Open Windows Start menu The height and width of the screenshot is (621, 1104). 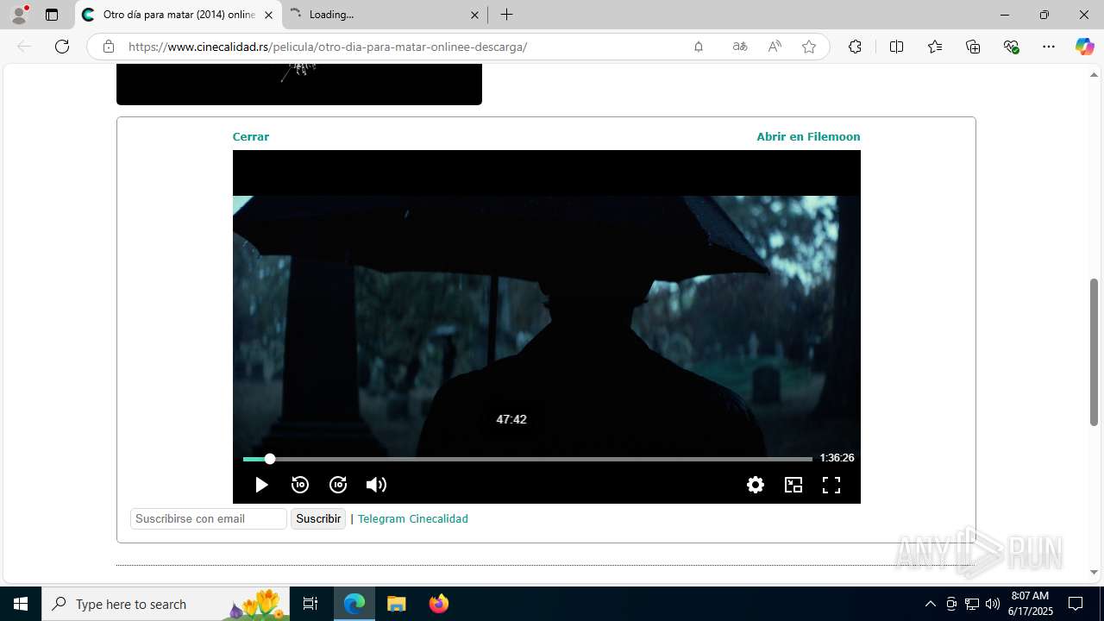click(21, 604)
